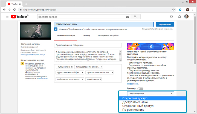The height and width of the screenshot is (114, 197).
Task: Open a new browser tab
Action: [x=26, y=4]
